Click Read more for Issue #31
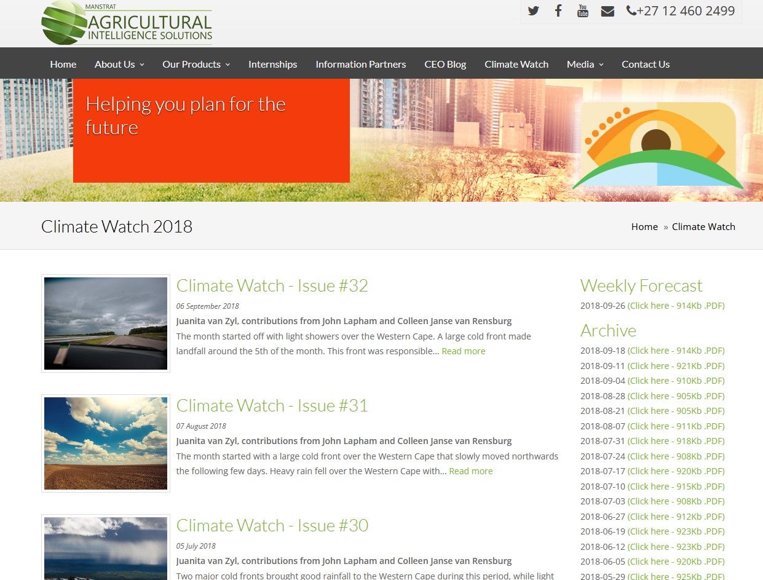763x580 pixels. tap(471, 471)
